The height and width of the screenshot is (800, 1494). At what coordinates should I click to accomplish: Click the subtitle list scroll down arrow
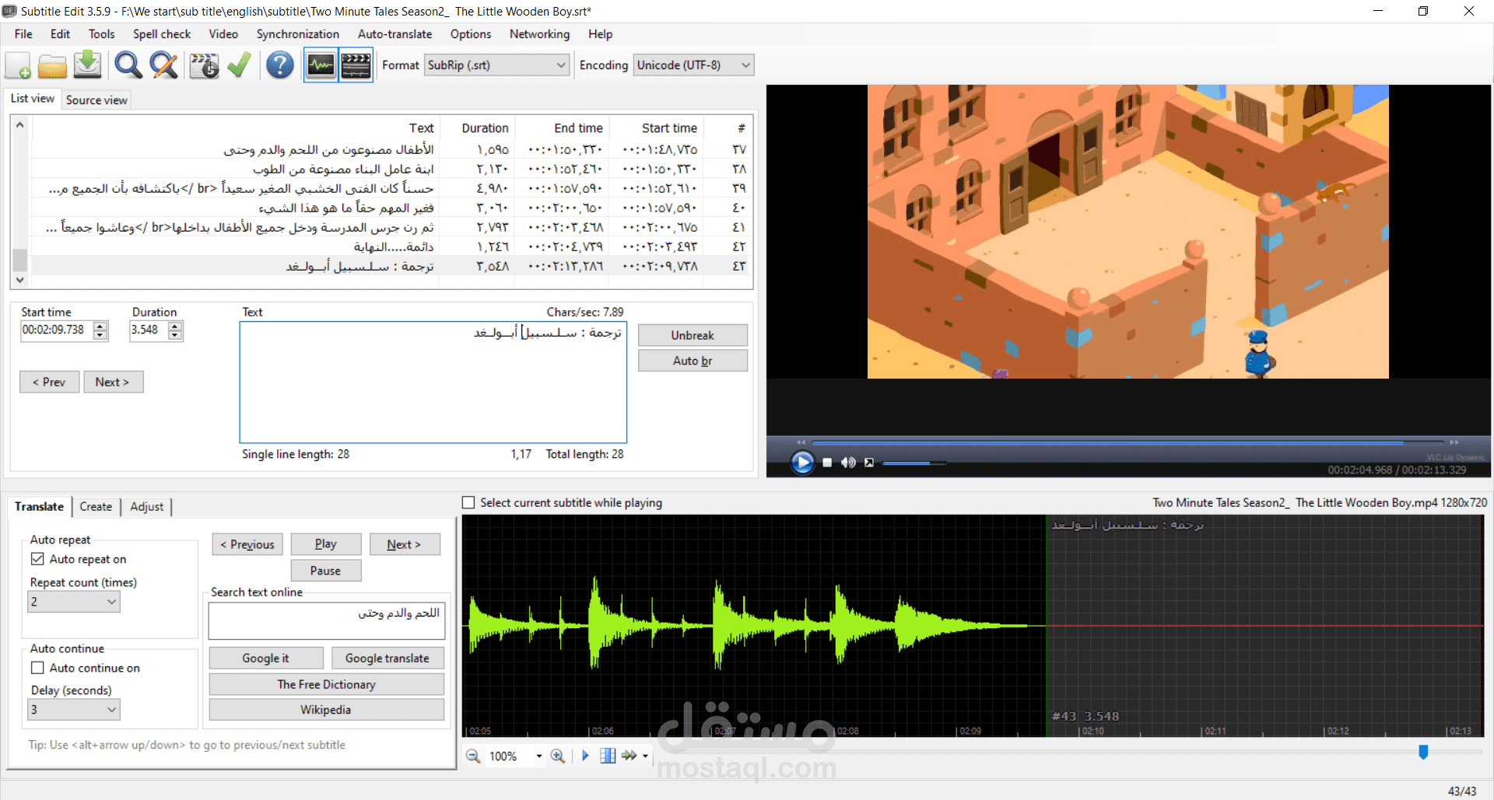click(20, 280)
